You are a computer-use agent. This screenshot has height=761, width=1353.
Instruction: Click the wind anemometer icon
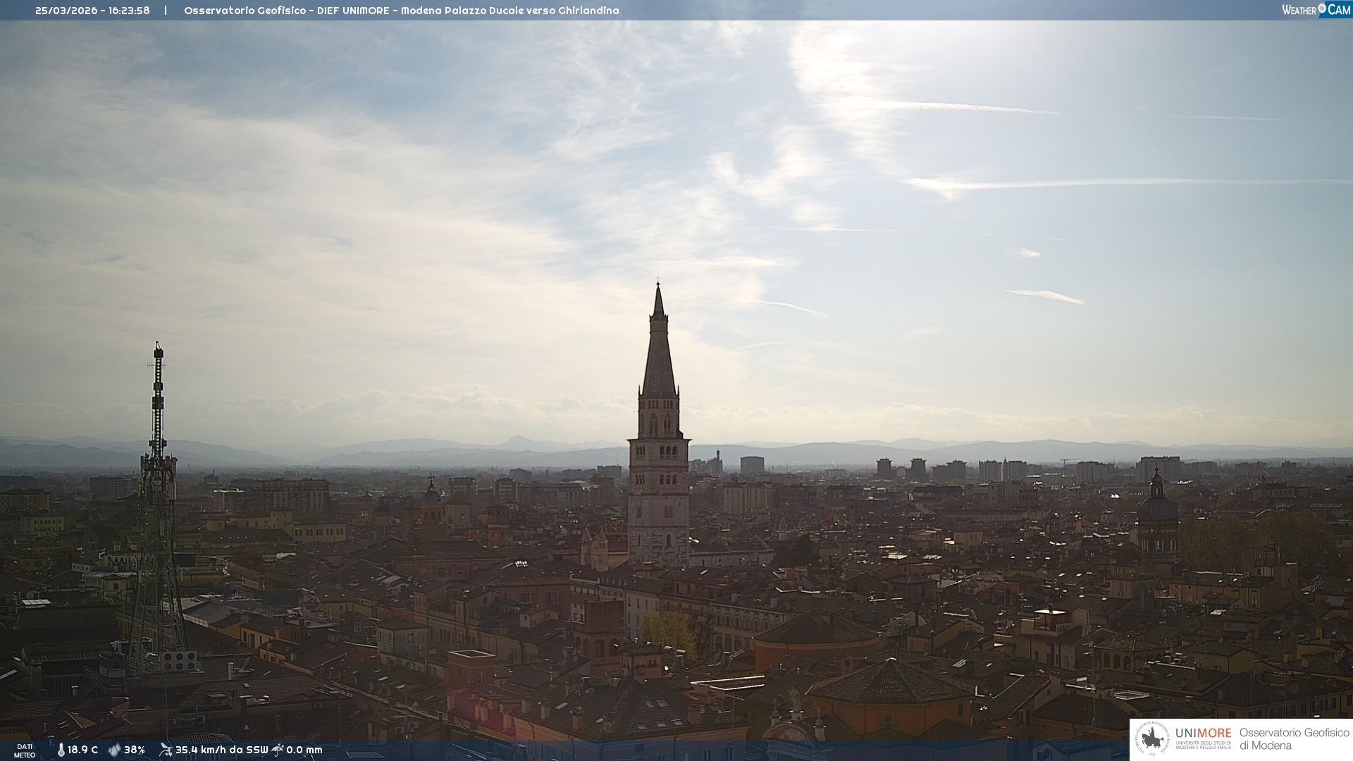[166, 750]
